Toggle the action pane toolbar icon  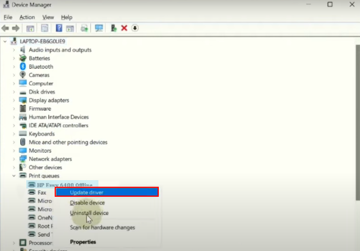(x=70, y=28)
